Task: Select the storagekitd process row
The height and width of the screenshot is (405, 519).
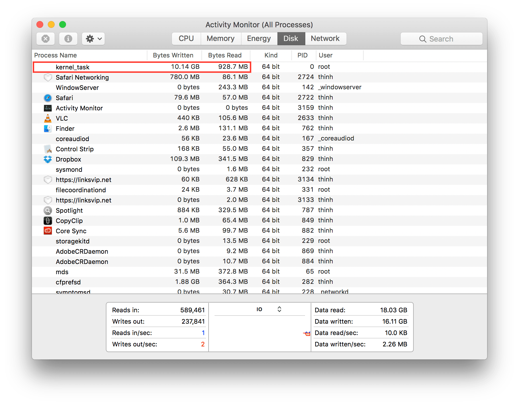Action: (x=259, y=241)
